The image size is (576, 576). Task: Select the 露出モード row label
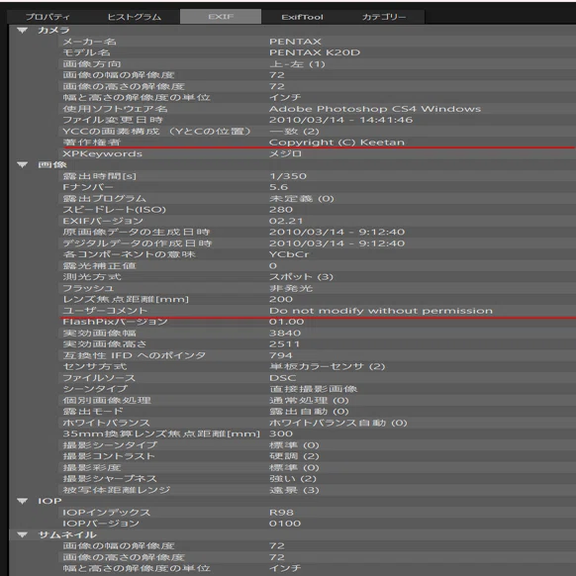pos(93,411)
